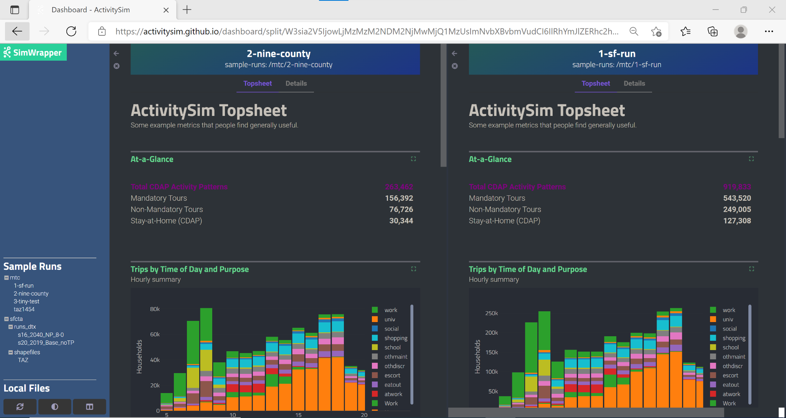Toggle visibility of 3-tiny-test sample run

tap(26, 301)
